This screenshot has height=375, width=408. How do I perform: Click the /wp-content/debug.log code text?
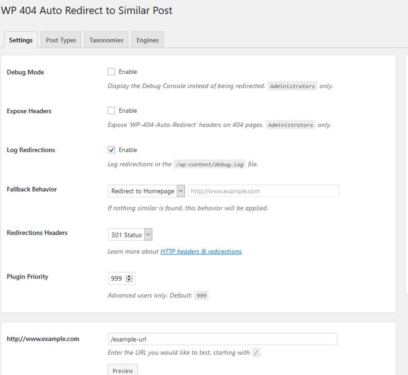pos(209,164)
